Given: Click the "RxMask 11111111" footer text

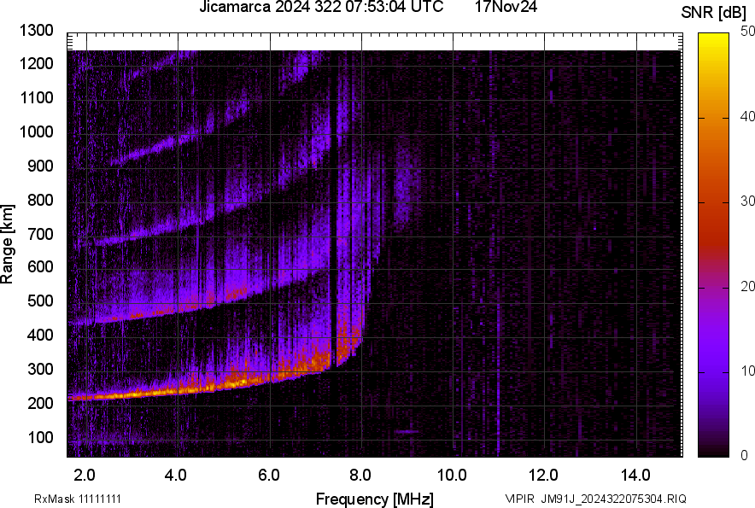Looking at the screenshot, I should (x=78, y=499).
